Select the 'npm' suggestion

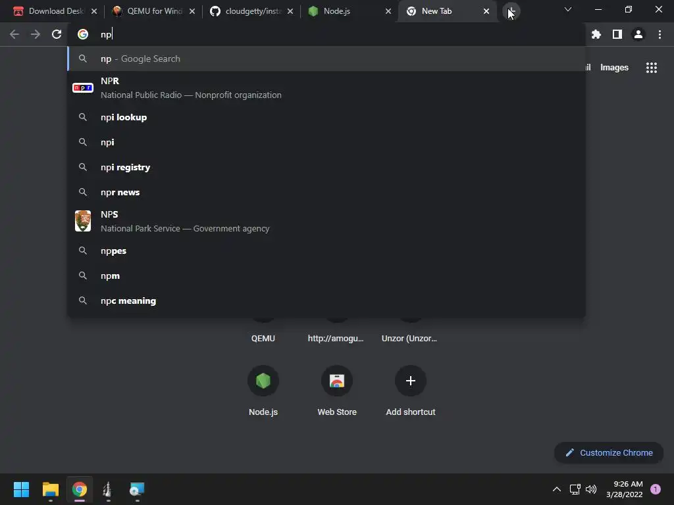point(326,276)
